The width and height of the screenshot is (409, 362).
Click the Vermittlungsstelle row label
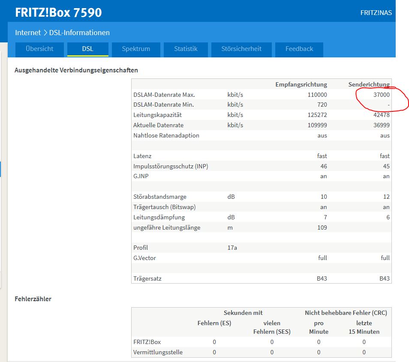pos(158,352)
